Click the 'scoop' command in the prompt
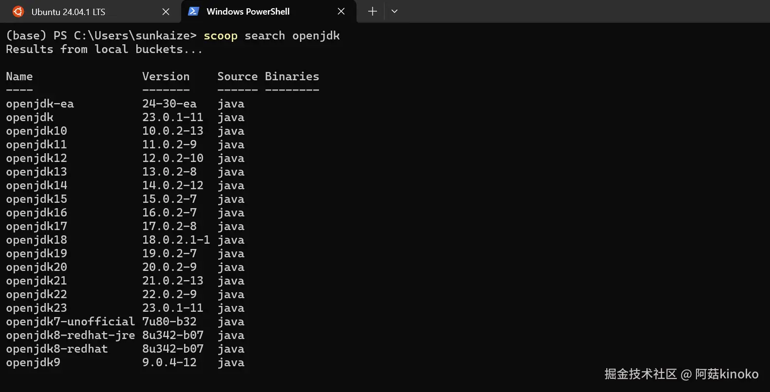Screen dimensions: 770x392 [221, 36]
